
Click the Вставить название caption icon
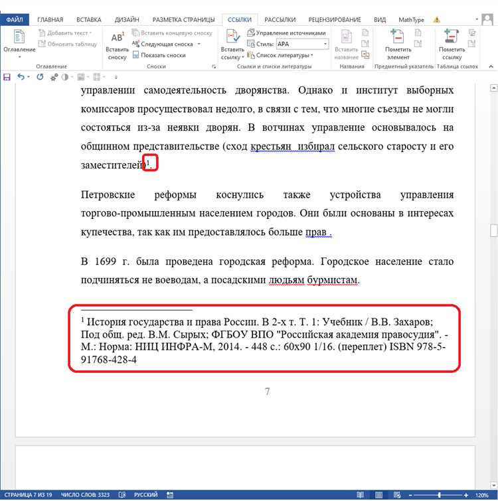[347, 36]
